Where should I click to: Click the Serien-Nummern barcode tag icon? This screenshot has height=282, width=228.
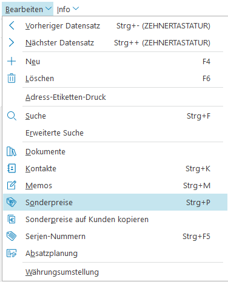[x=12, y=236]
